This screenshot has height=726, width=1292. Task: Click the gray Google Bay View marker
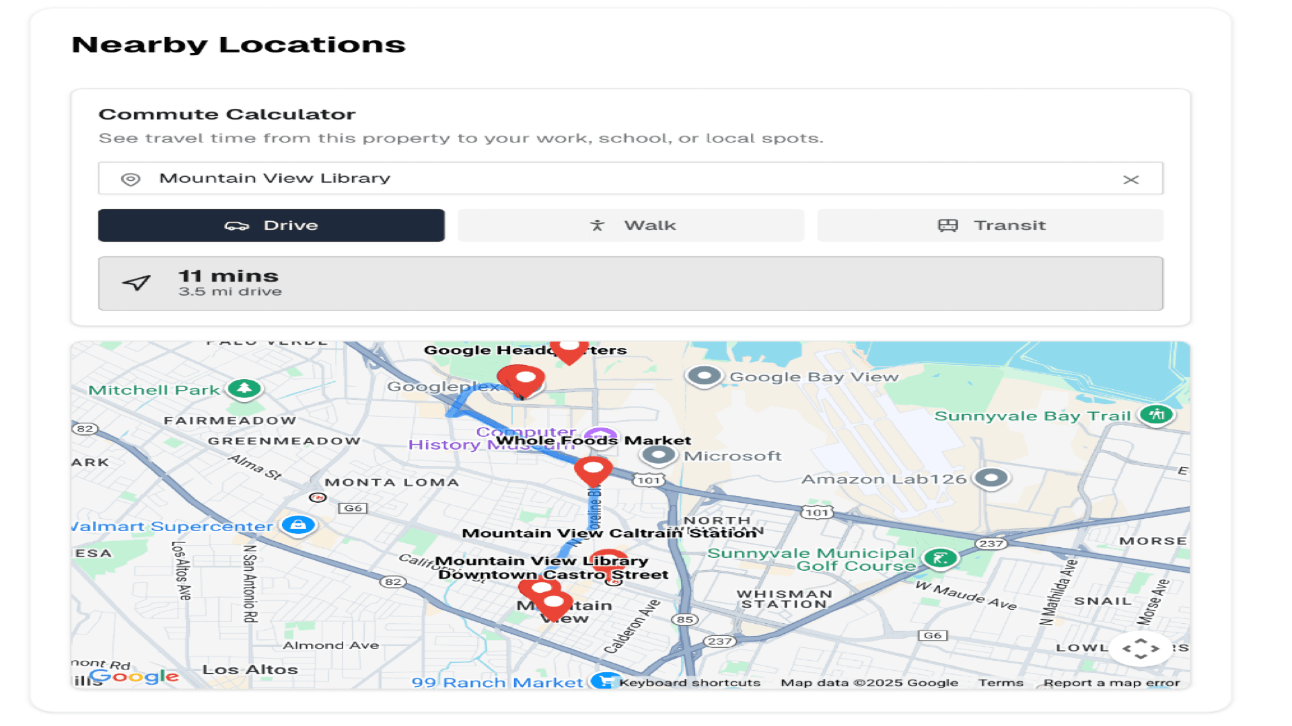(704, 376)
